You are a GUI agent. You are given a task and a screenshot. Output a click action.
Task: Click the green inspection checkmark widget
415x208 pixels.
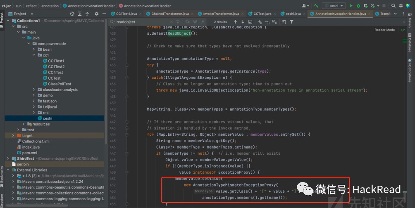[x=403, y=30]
